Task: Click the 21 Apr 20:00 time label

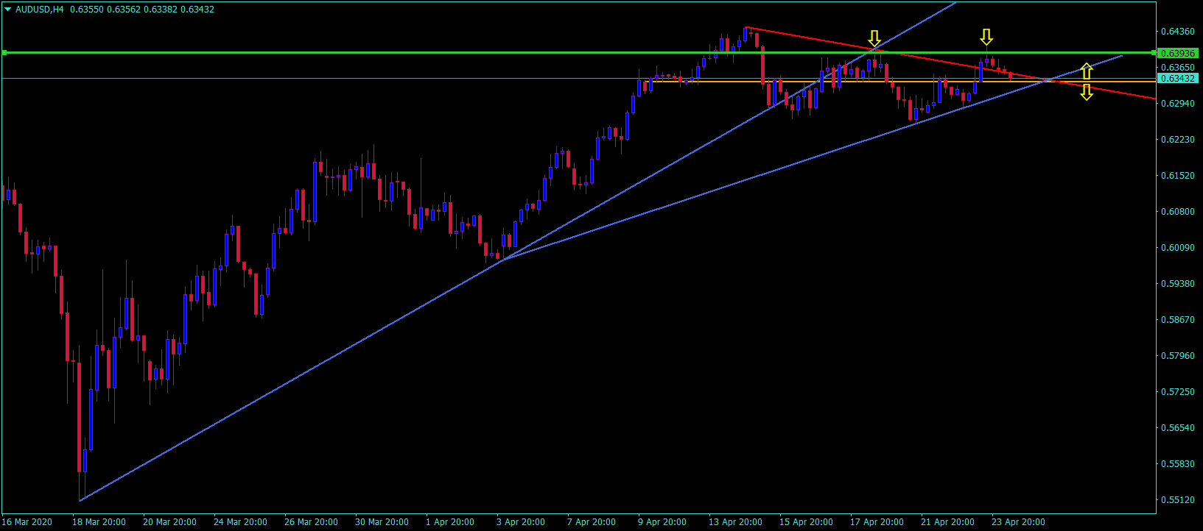Action: tap(947, 522)
